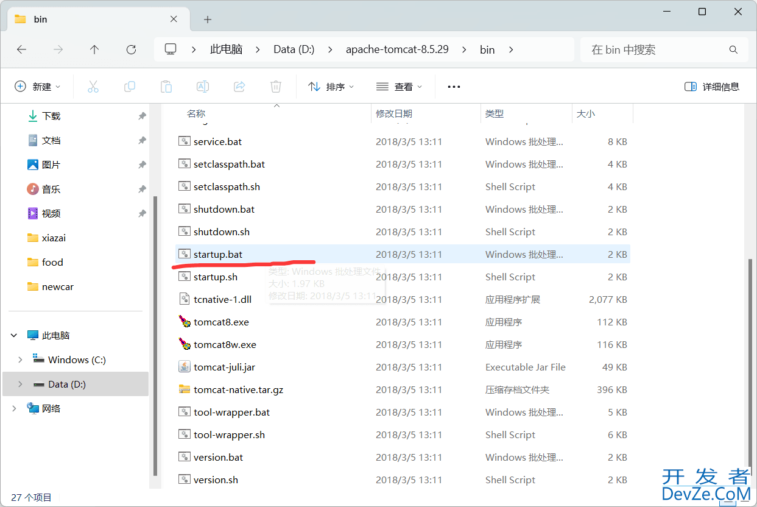Click the Copy icon in toolbar
Screen dimensions: 757x507
(130, 87)
